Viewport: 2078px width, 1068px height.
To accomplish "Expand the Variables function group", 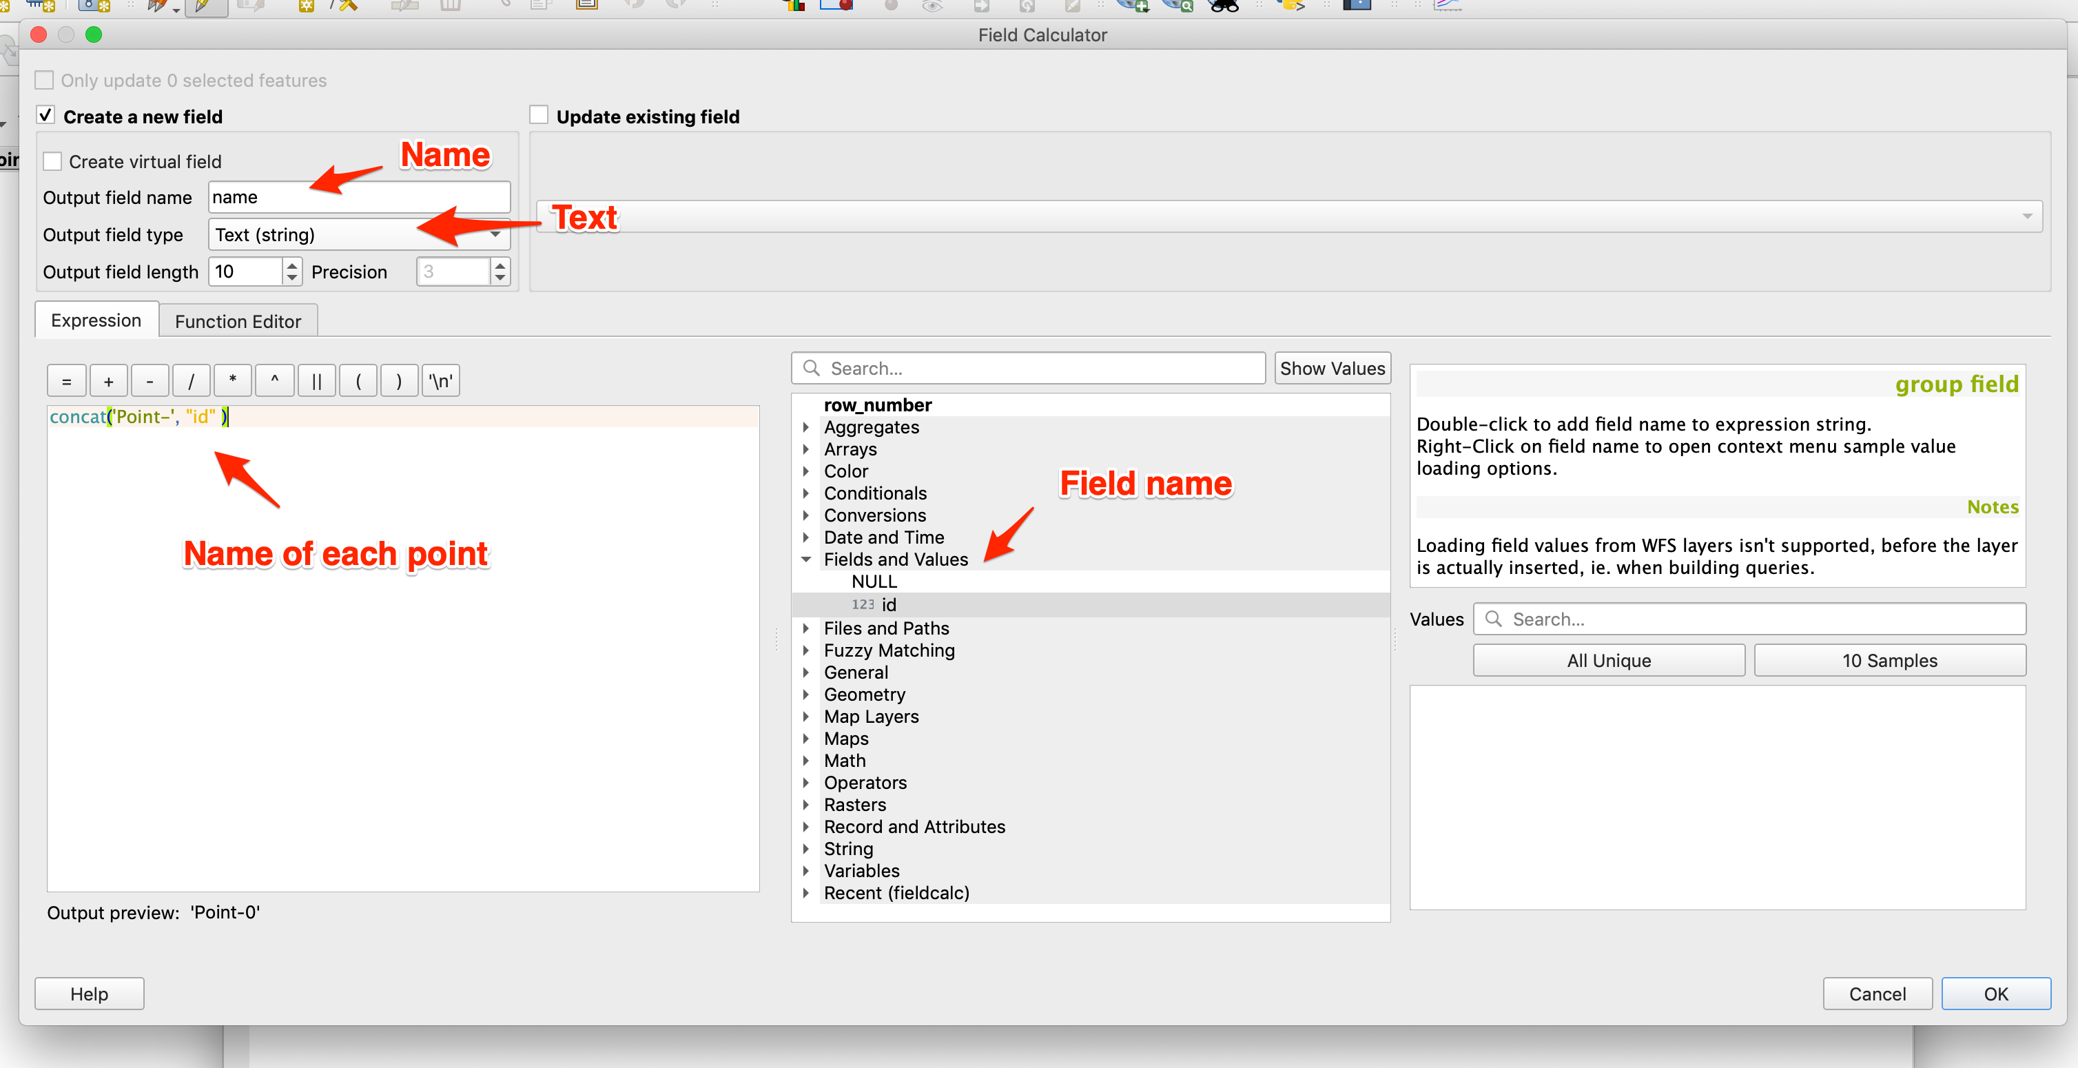I will (x=806, y=871).
